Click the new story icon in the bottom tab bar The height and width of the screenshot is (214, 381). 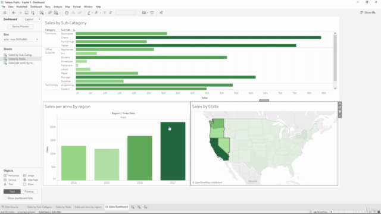(x=145, y=207)
